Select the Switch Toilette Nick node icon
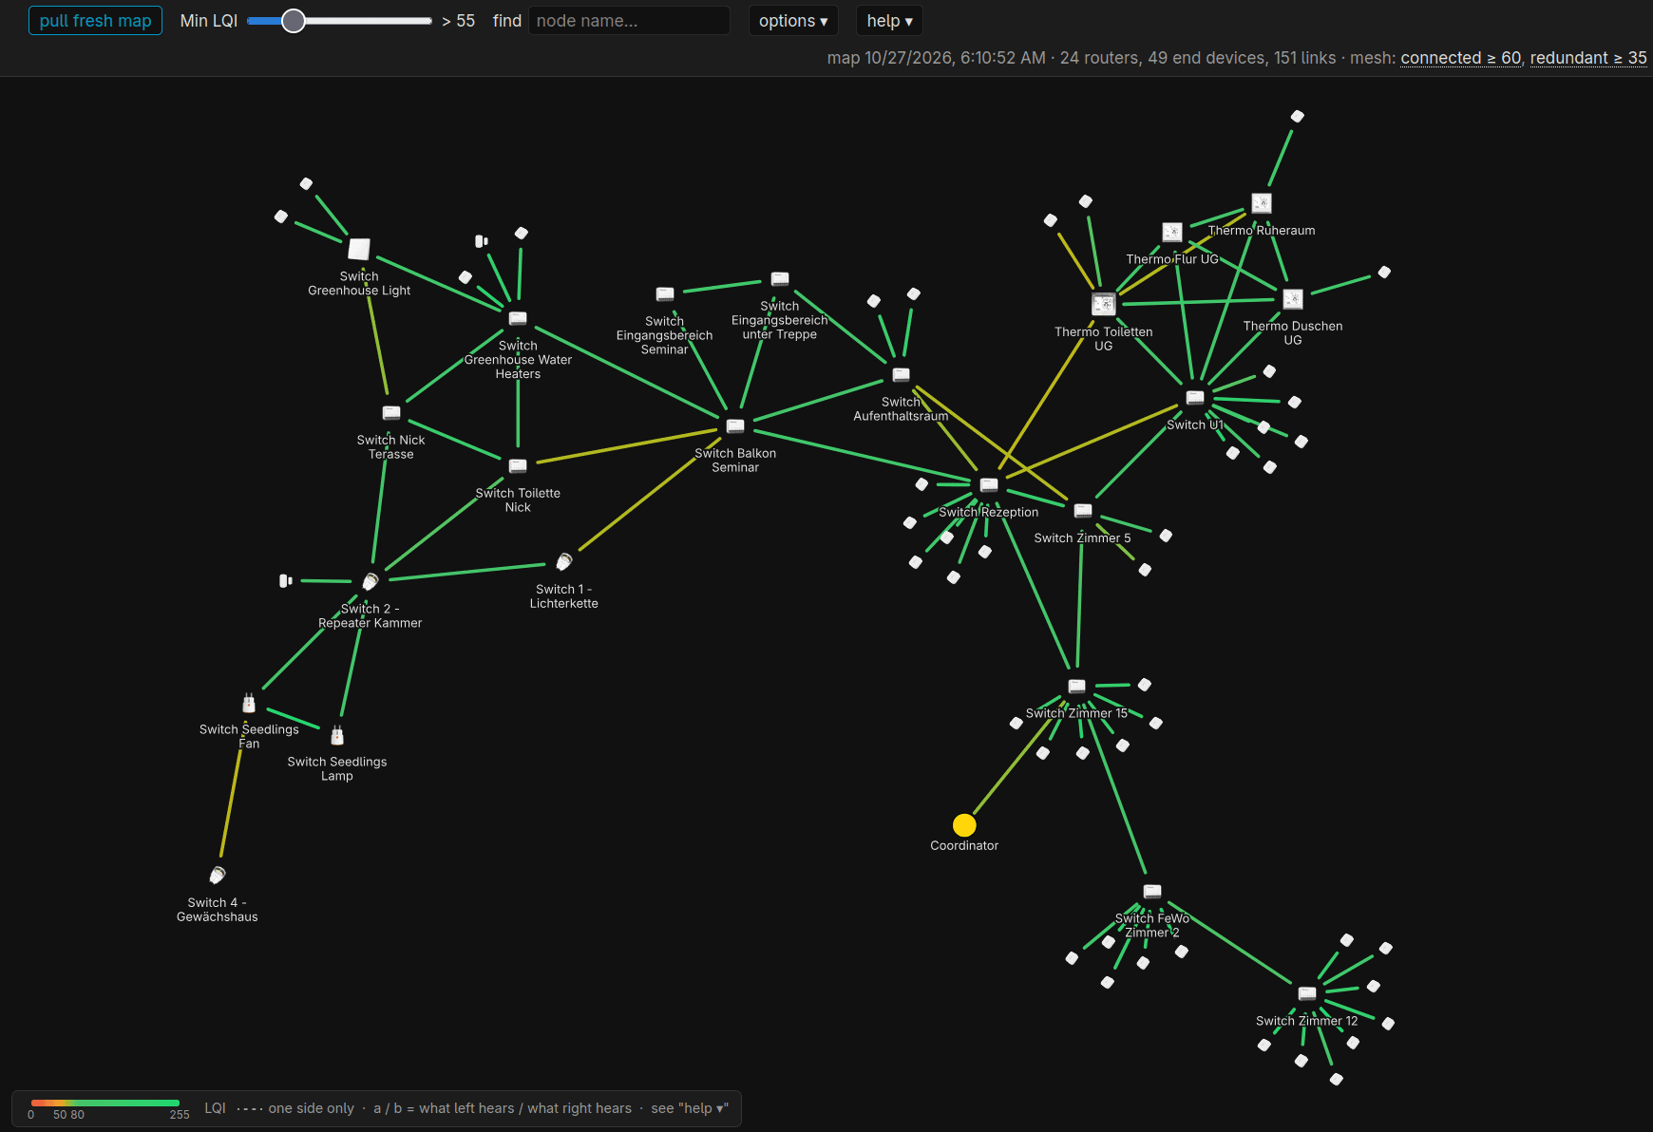Image resolution: width=1653 pixels, height=1132 pixels. pyautogui.click(x=518, y=466)
